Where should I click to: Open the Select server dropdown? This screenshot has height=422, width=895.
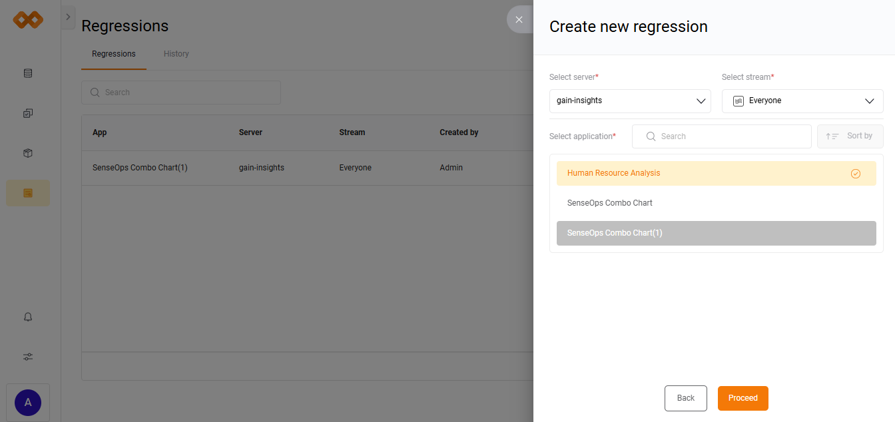click(x=630, y=101)
